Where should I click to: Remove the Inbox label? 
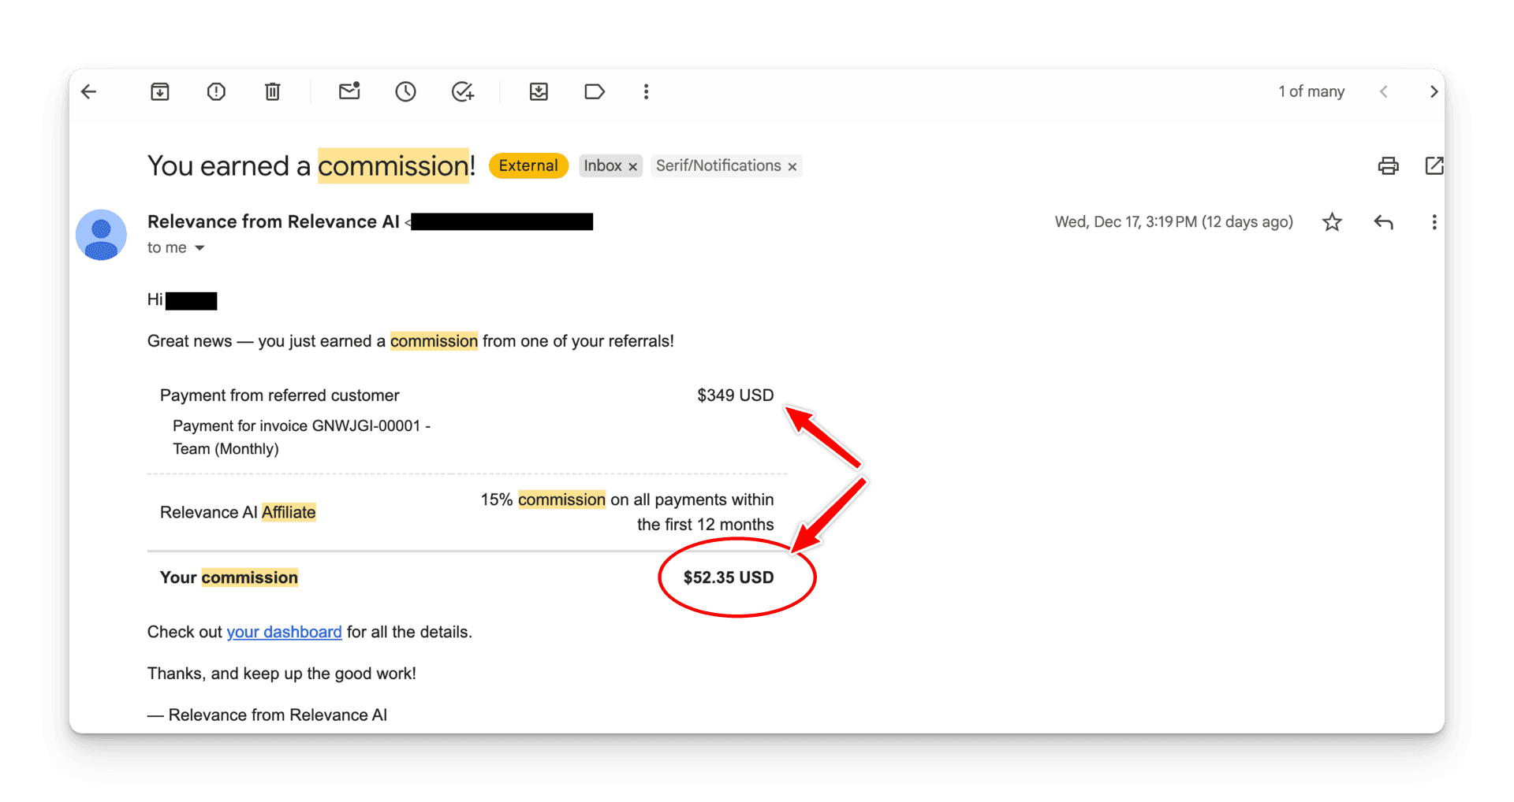pos(633,165)
